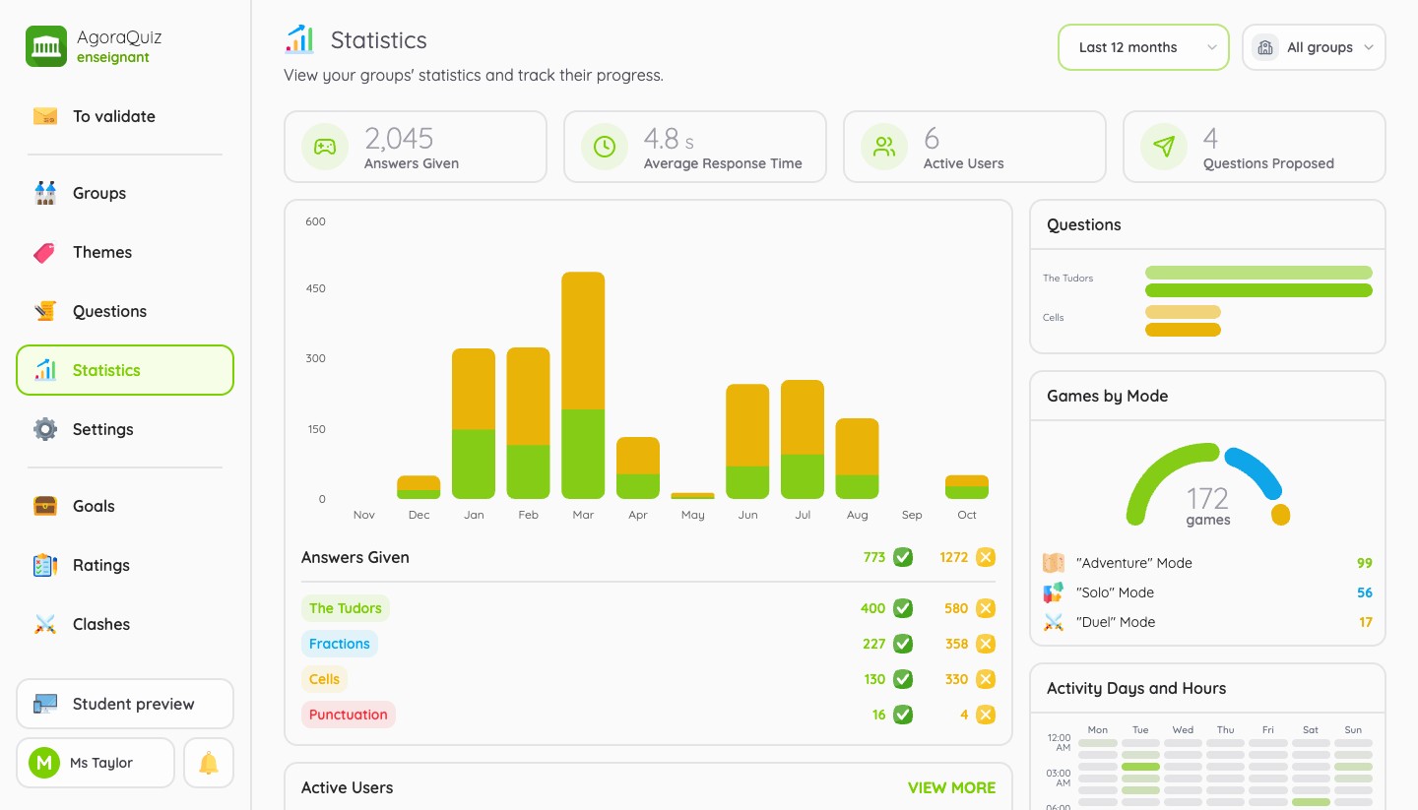Viewport: 1418px width, 810px height.
Task: Click the Punctuation theme tag
Action: pos(349,715)
